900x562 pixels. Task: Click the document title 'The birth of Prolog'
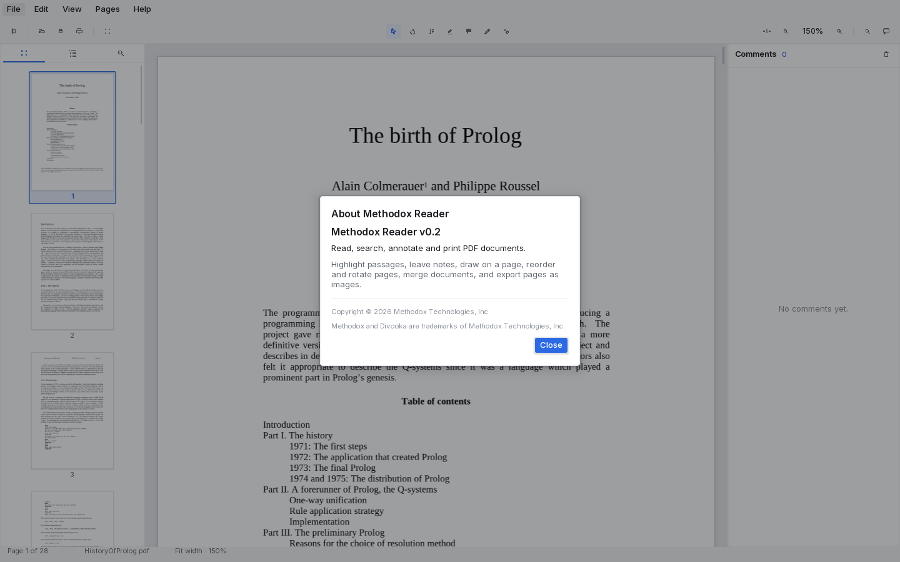(435, 136)
